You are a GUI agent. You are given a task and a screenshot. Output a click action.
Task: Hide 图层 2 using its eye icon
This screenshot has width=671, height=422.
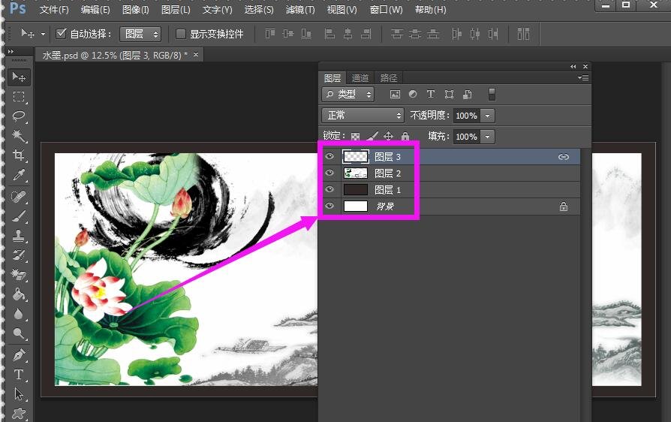[329, 173]
